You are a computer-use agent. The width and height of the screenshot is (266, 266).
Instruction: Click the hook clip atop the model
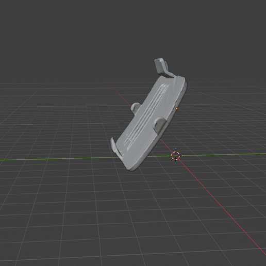[163, 68]
